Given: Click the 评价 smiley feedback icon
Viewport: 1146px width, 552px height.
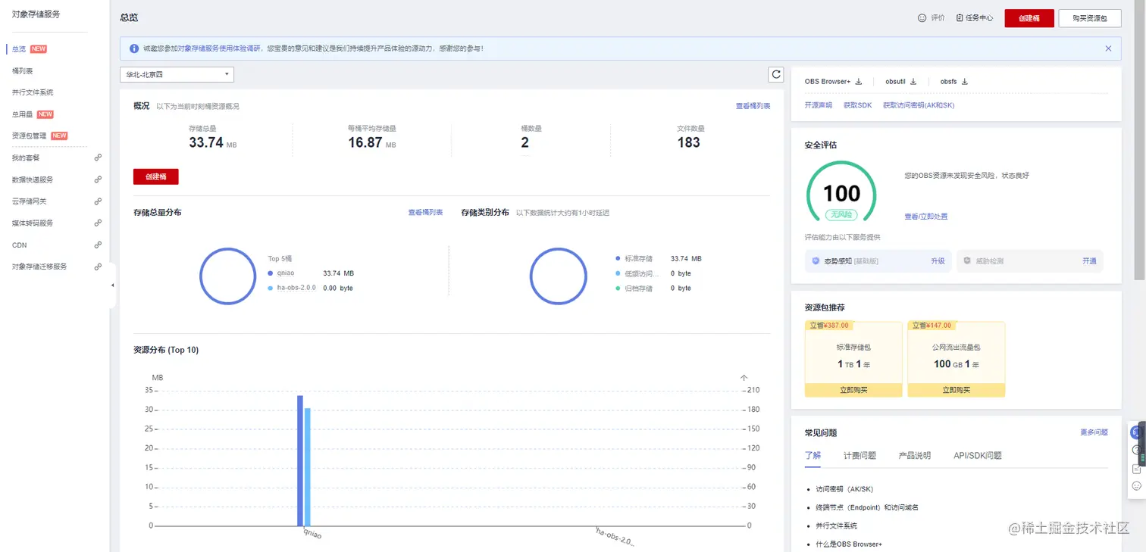Looking at the screenshot, I should click(x=922, y=17).
